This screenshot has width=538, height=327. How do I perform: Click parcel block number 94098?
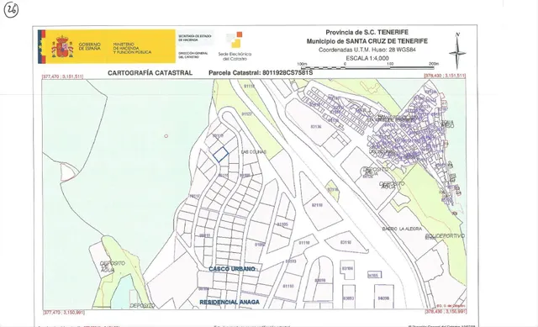click(383, 298)
